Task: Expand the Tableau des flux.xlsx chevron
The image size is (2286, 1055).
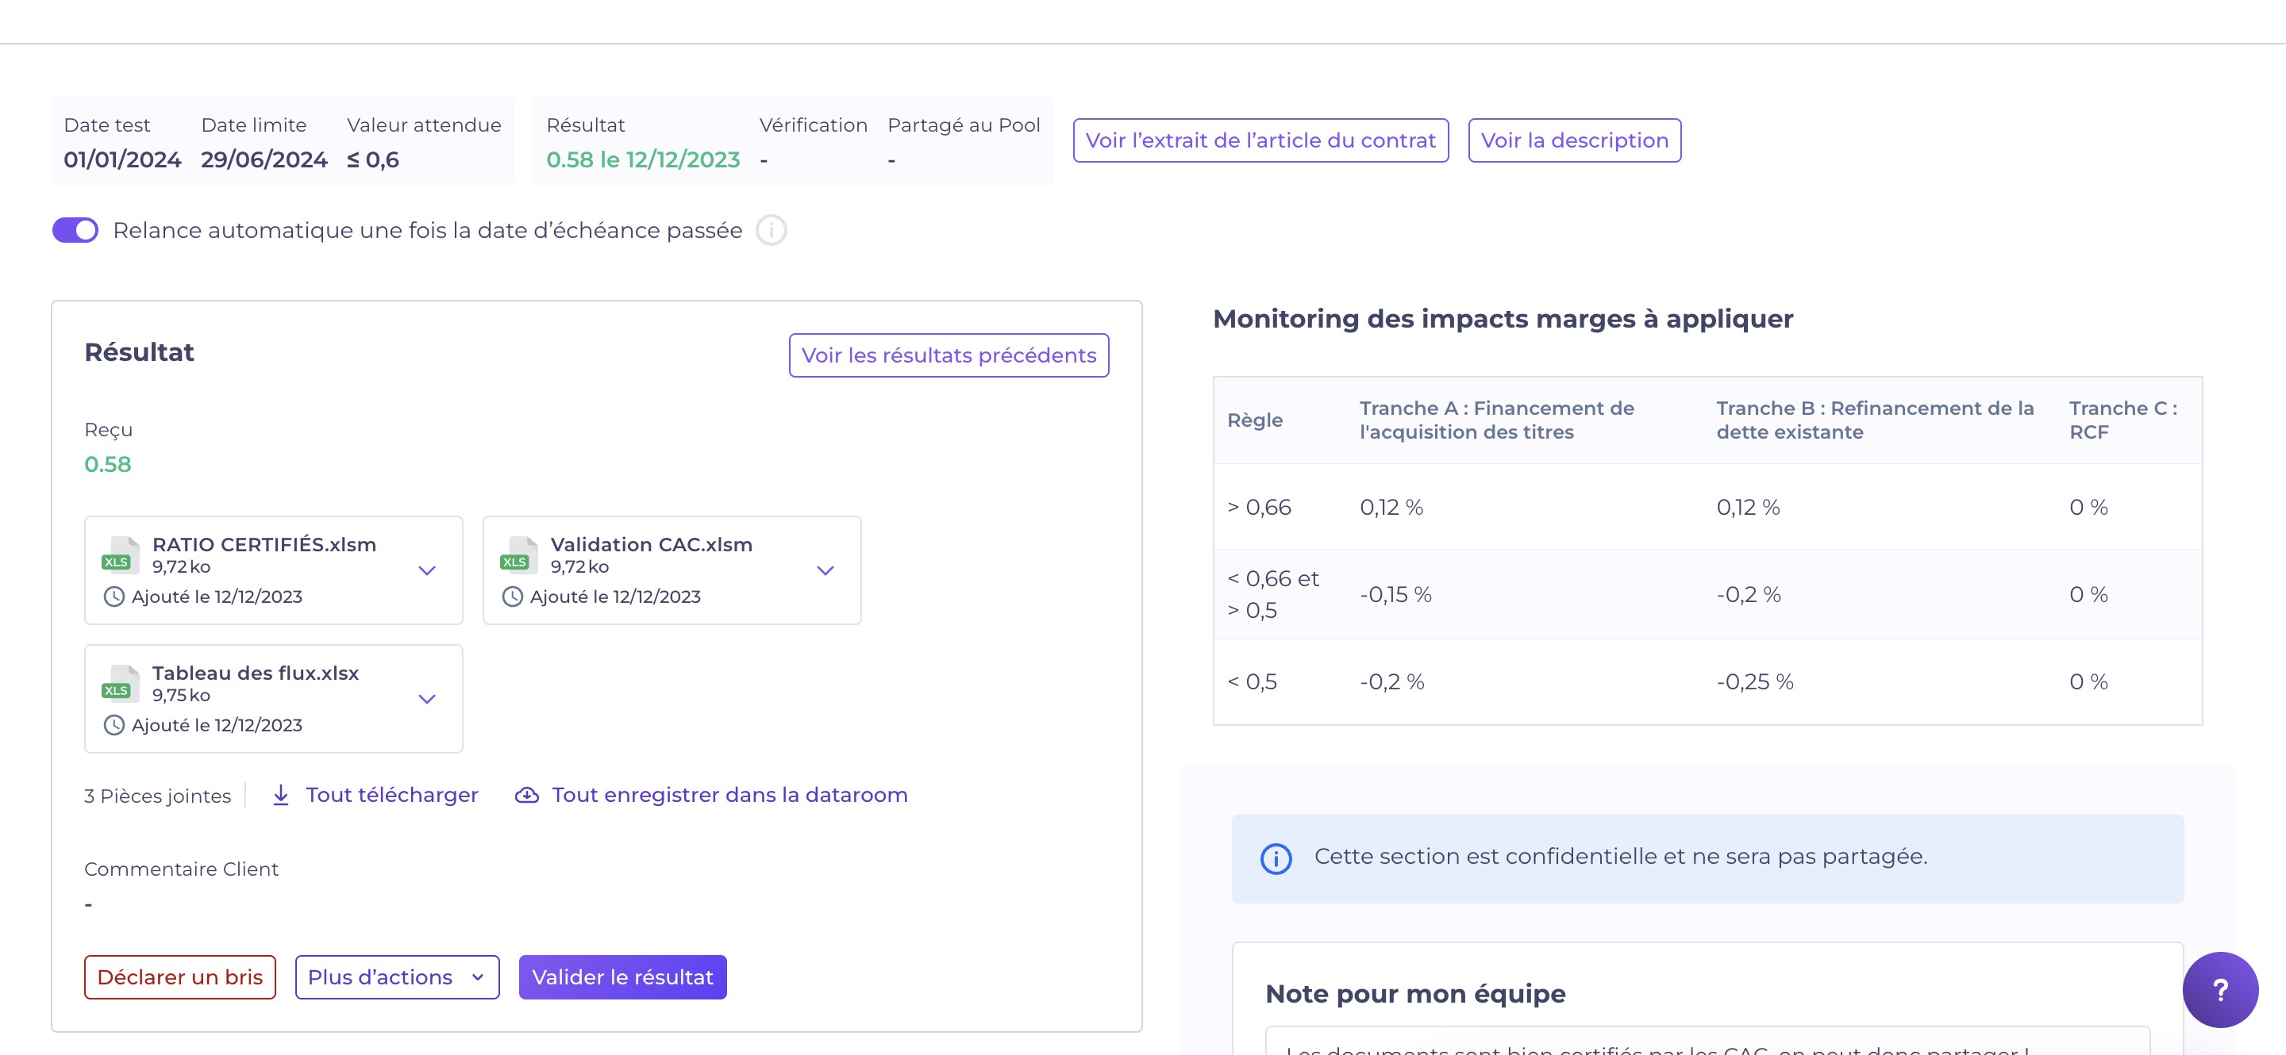Action: pyautogui.click(x=427, y=700)
